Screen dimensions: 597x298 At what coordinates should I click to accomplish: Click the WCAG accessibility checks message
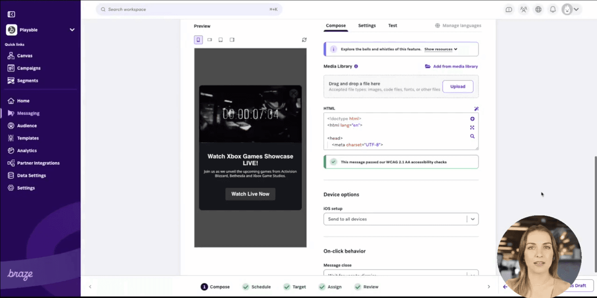[401, 162]
